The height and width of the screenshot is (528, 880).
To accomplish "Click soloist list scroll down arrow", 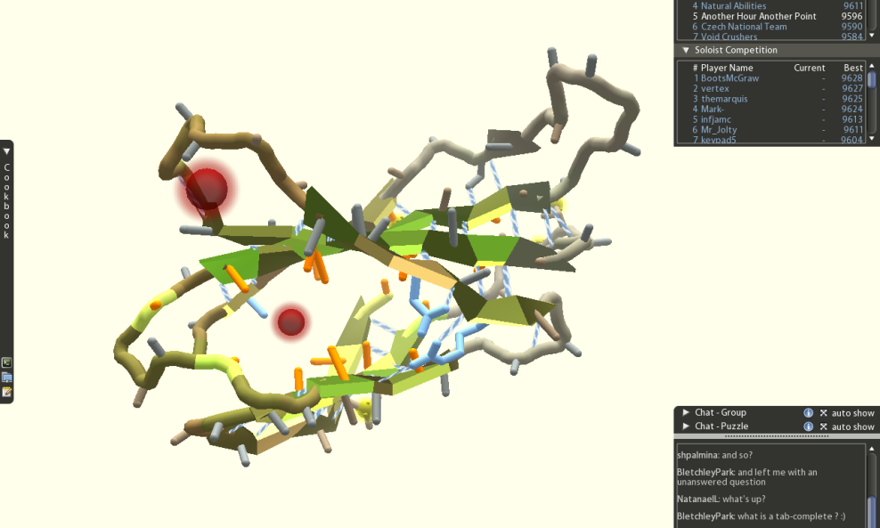I will 872,138.
